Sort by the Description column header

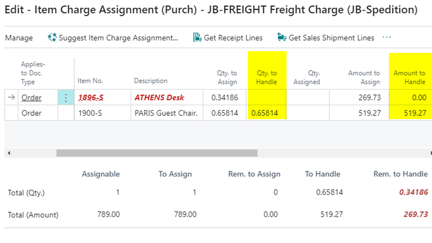[x=151, y=81]
